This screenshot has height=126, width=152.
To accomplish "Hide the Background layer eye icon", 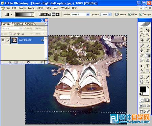I will click(x=3, y=40).
